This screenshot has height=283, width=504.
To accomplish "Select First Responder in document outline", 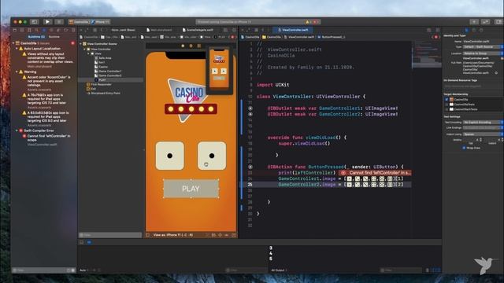I will point(99,84).
